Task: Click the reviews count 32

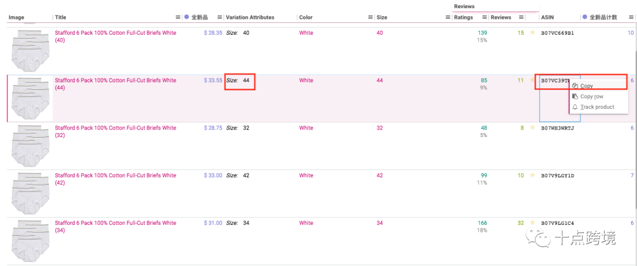Action: pos(520,222)
